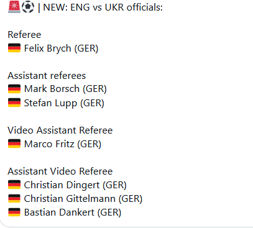Click the German flag beside Bastian Dankert
Image resolution: width=253 pixels, height=228 pixels.
[14, 212]
